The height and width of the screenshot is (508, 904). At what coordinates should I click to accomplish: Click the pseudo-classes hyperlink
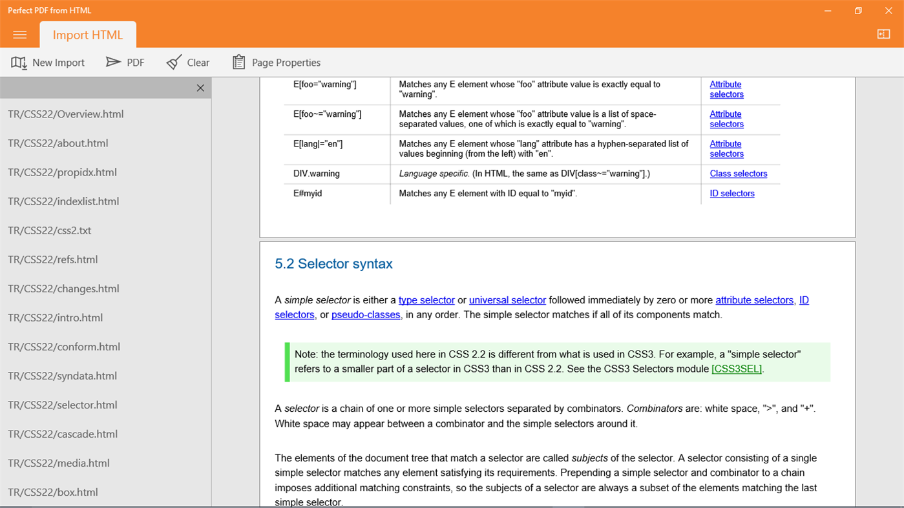pos(366,314)
